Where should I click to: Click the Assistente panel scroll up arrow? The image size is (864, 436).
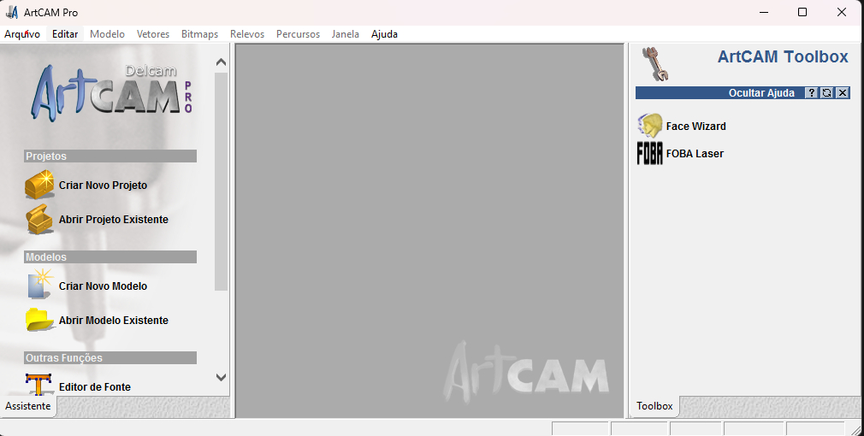[221, 62]
